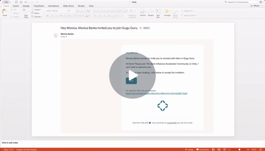Click the Share button
265x151 pixels.
tap(255, 6)
